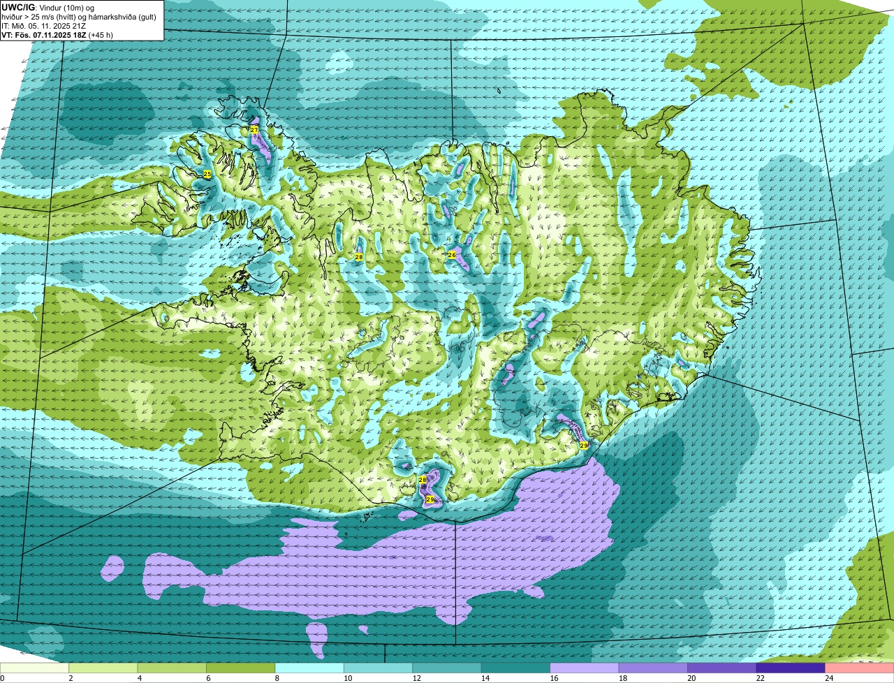Click the 2–4 m/s light green legend swatch
894x683 pixels.
click(103, 668)
